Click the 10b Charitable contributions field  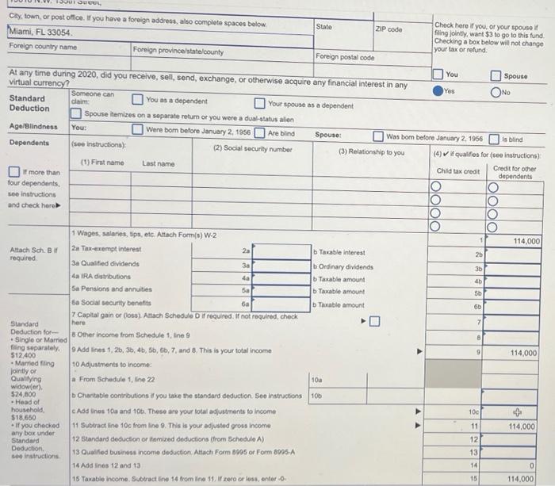396,396
